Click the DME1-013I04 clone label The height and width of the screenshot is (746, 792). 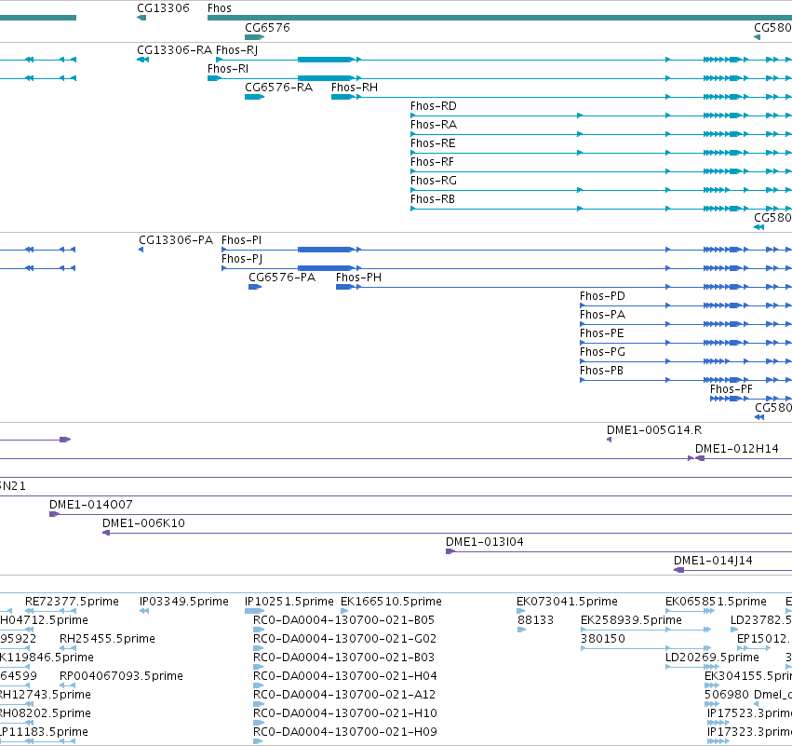click(484, 542)
